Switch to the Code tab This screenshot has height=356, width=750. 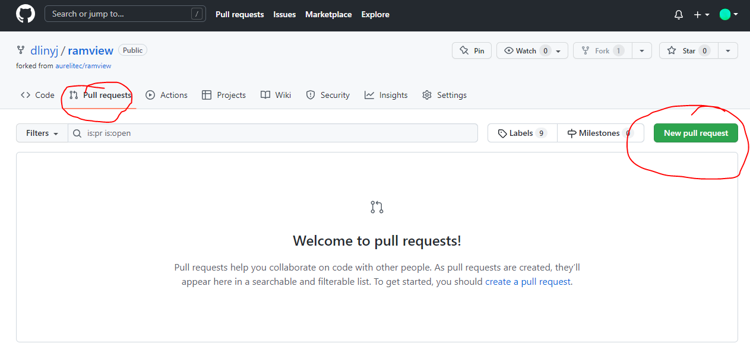pyautogui.click(x=37, y=95)
